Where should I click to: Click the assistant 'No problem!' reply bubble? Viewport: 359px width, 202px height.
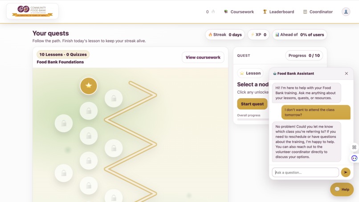click(x=306, y=142)
